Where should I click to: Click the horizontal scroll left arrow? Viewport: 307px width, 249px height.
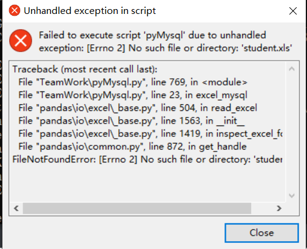click(x=16, y=208)
